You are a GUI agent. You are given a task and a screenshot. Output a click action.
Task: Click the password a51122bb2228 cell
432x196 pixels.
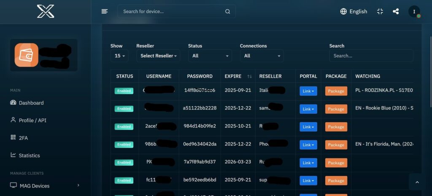pyautogui.click(x=200, y=108)
